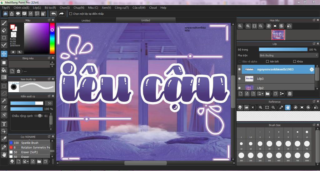Select the Rotation Symmetry Pen brush
The width and height of the screenshot is (320, 171).
[x=29, y=147]
